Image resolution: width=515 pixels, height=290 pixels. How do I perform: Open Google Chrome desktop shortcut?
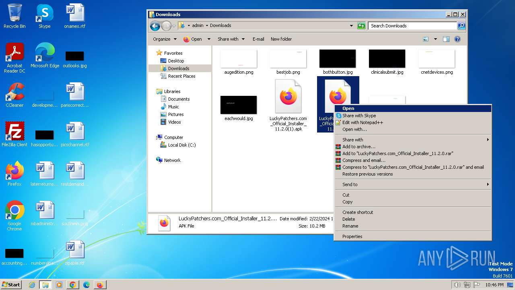coord(14,215)
